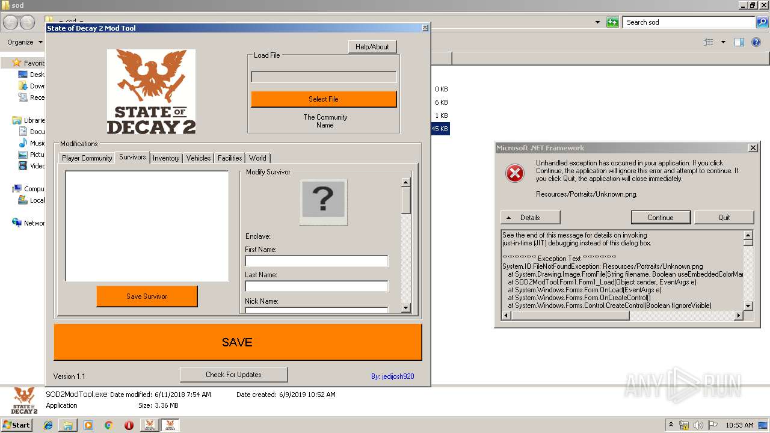The height and width of the screenshot is (433, 770).
Task: Click the Check For Updates button
Action: pos(233,375)
